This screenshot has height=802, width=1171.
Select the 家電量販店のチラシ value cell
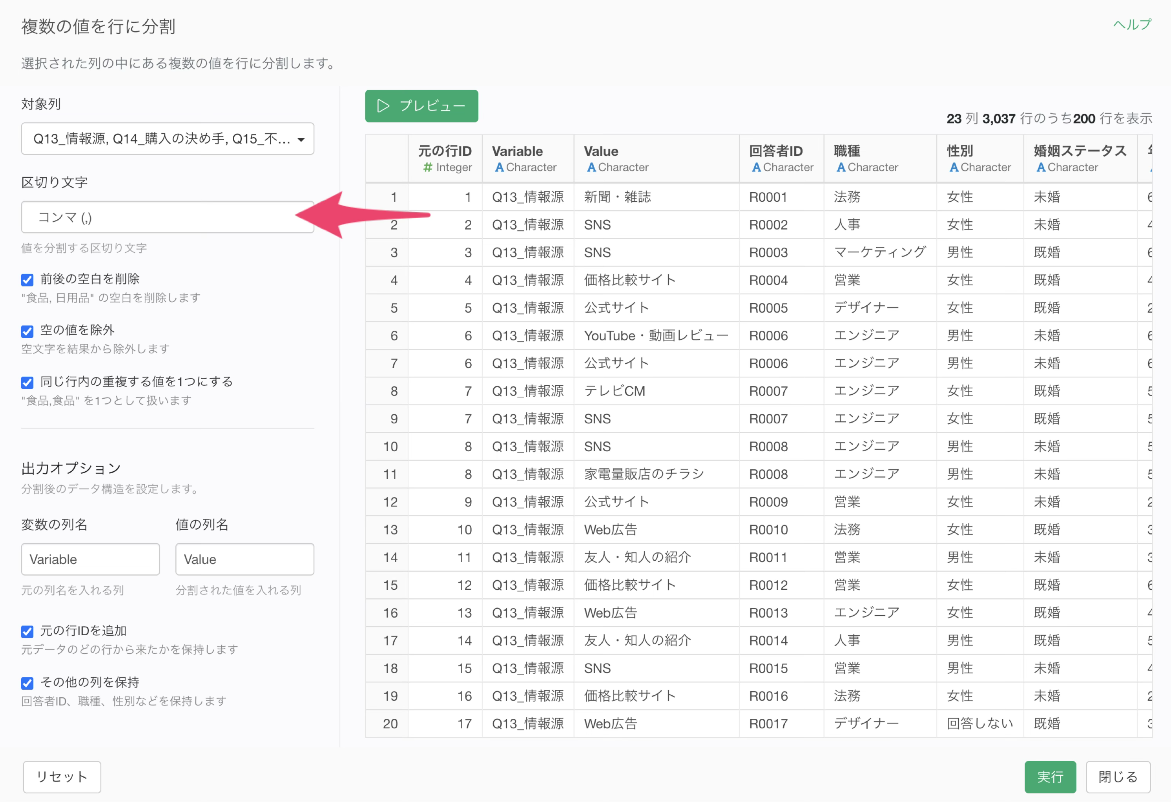(x=656, y=474)
